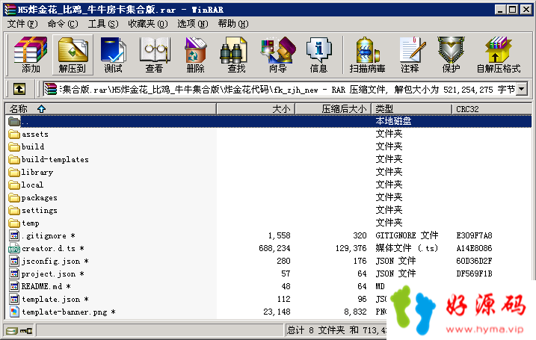Open the 收藏夹(O) menu

click(x=148, y=24)
